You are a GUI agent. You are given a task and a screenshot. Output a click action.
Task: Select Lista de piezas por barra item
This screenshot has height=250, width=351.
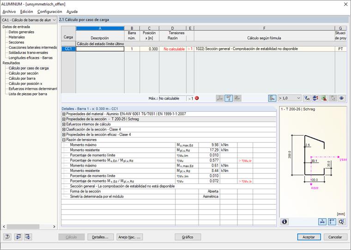point(28,94)
